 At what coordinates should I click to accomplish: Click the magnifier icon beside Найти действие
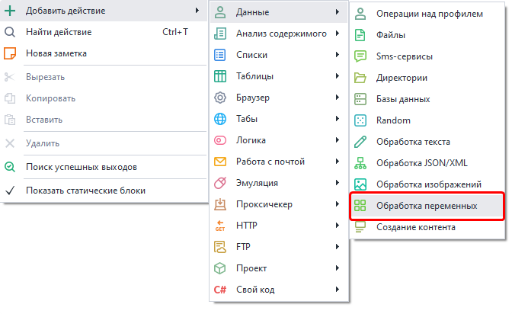10,33
